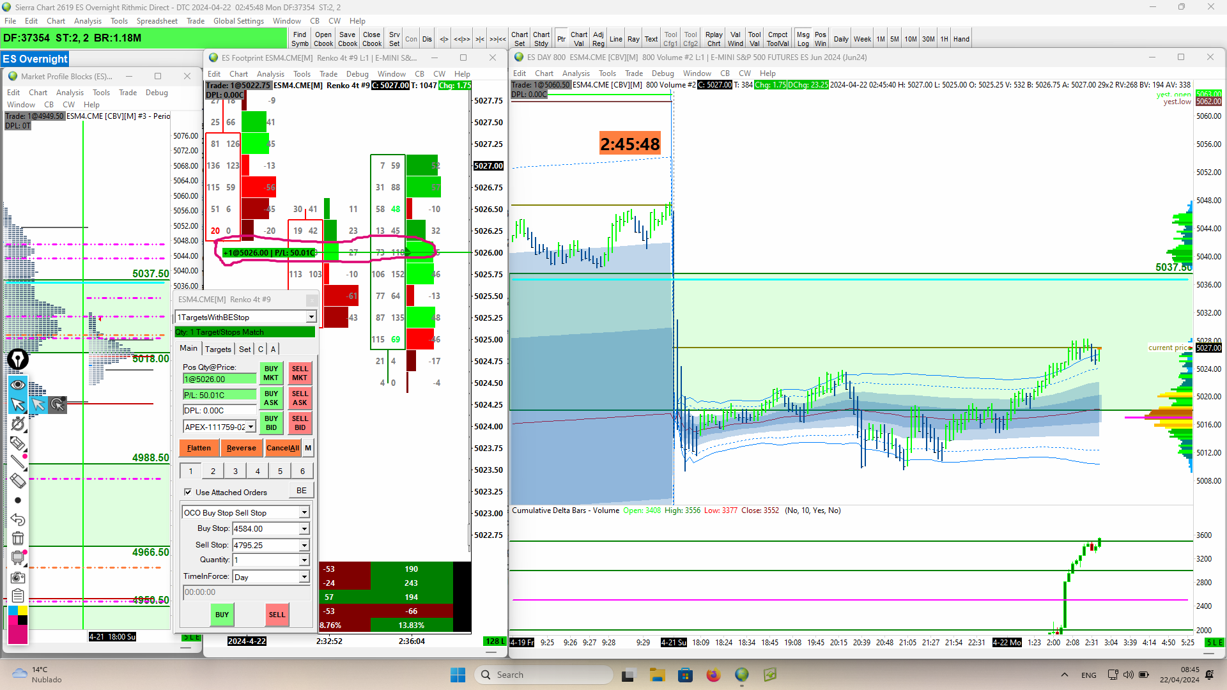Toggle the eye visibility icon in drawing toolbar

click(18, 385)
